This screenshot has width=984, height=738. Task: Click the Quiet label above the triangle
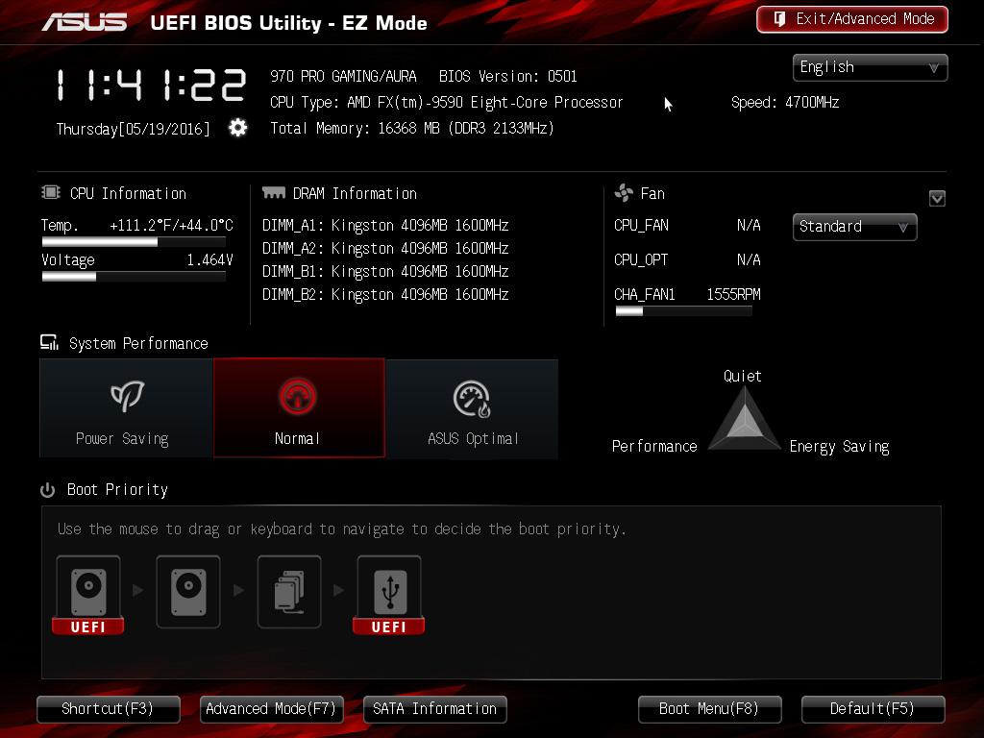[743, 376]
